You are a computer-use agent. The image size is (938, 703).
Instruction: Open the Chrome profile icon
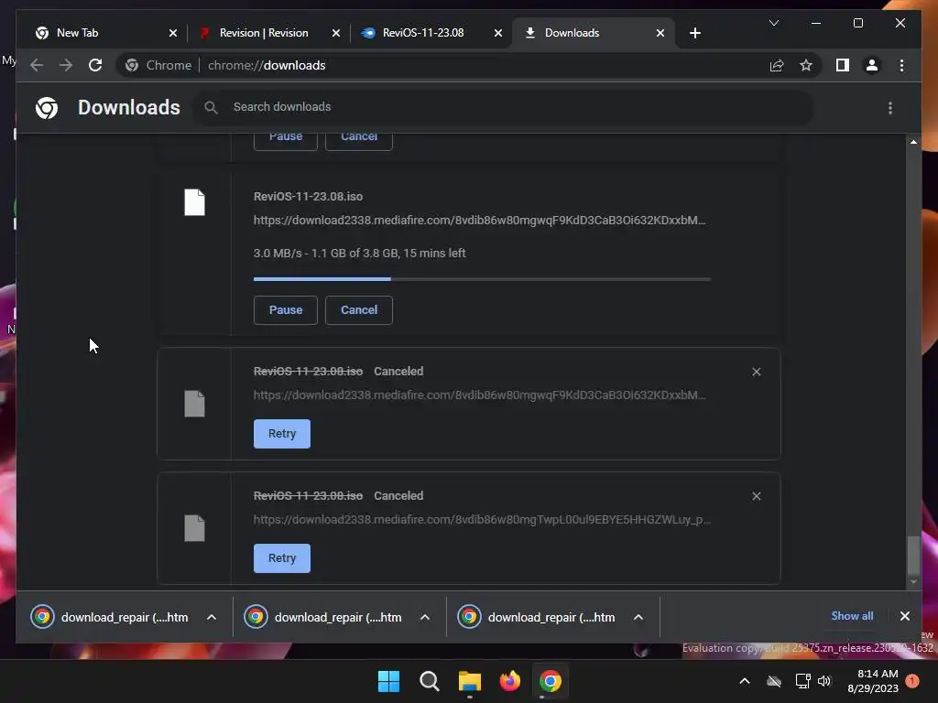872,65
